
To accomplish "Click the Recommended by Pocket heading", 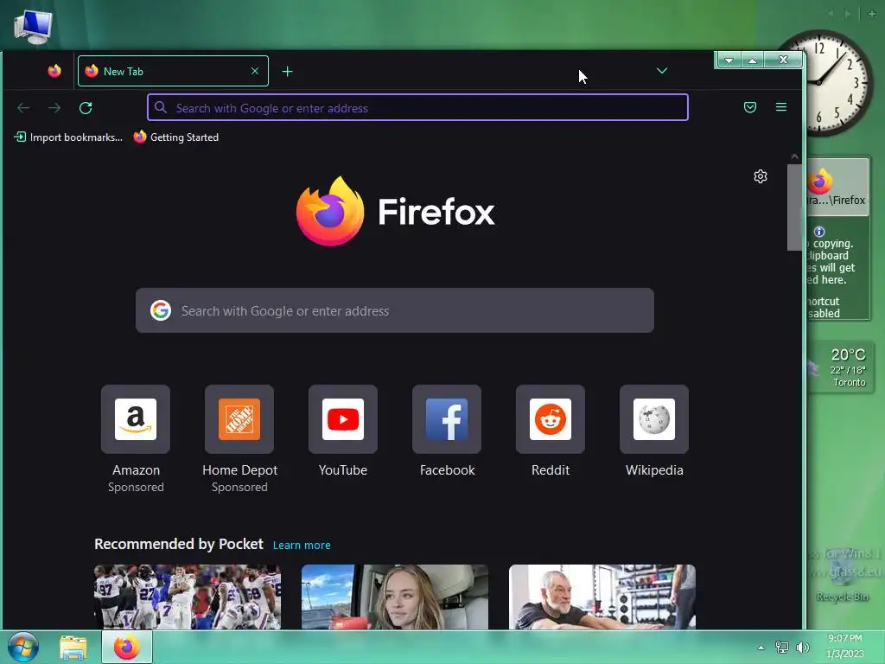I will [x=178, y=544].
